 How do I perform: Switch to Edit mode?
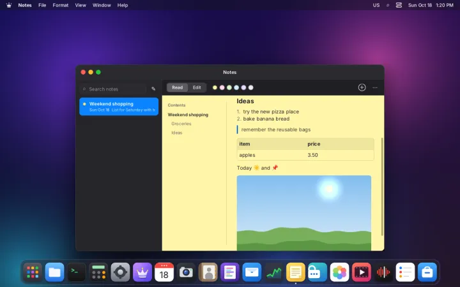pos(197,87)
